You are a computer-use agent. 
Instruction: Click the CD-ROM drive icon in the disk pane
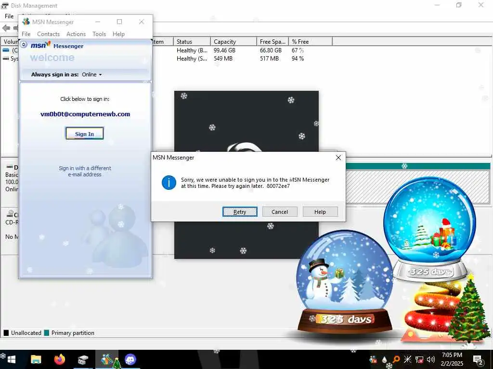tap(10, 214)
